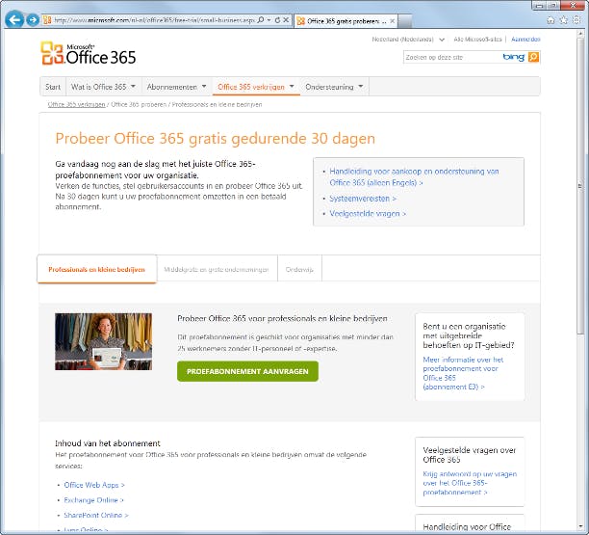Click the woman with tablet photo

pyautogui.click(x=104, y=341)
